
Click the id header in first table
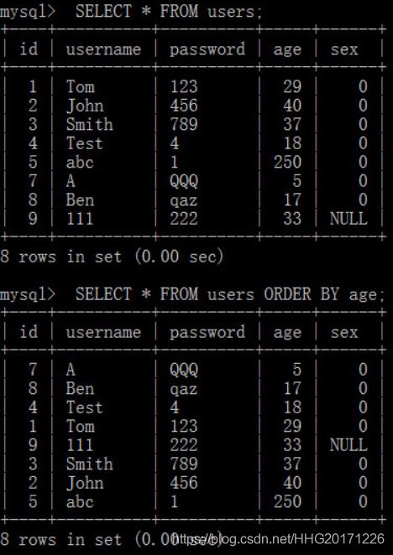click(29, 48)
